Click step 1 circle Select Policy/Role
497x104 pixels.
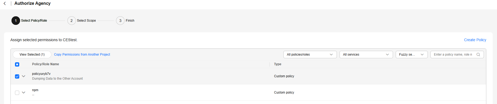[x=16, y=21]
